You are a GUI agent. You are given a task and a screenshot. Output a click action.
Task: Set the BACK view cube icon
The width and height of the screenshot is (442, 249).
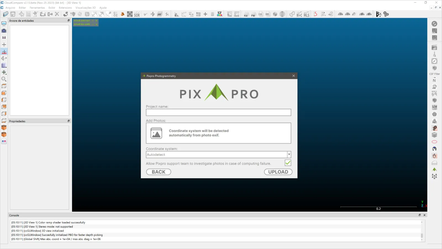pos(4,134)
